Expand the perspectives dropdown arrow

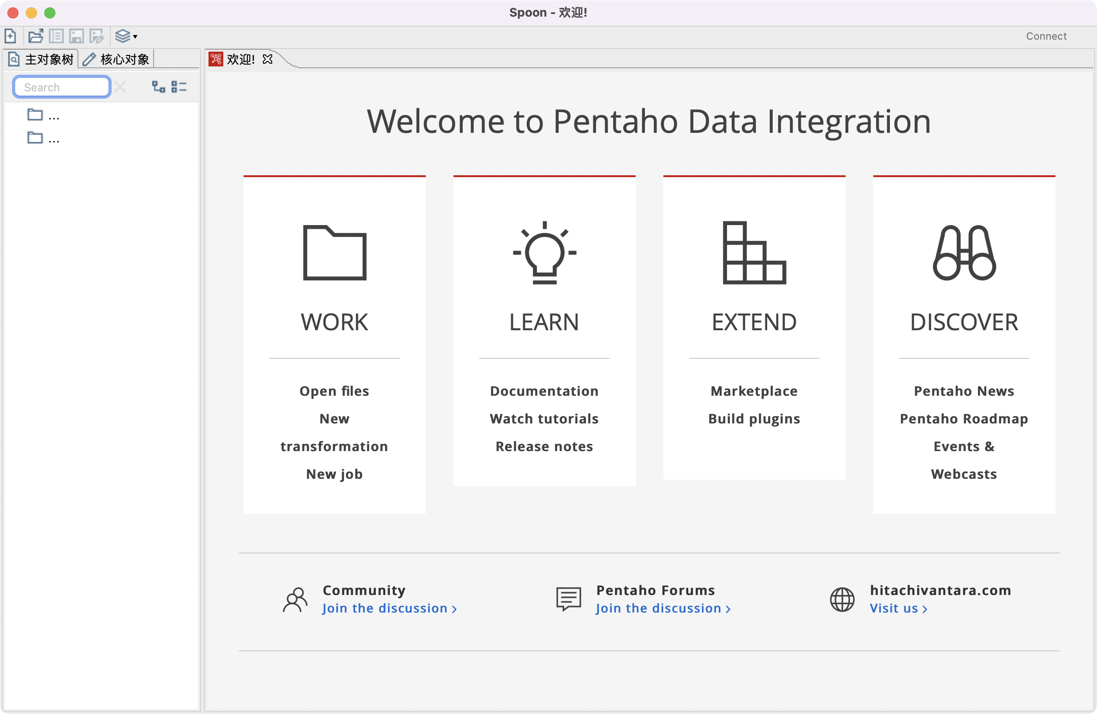click(135, 36)
